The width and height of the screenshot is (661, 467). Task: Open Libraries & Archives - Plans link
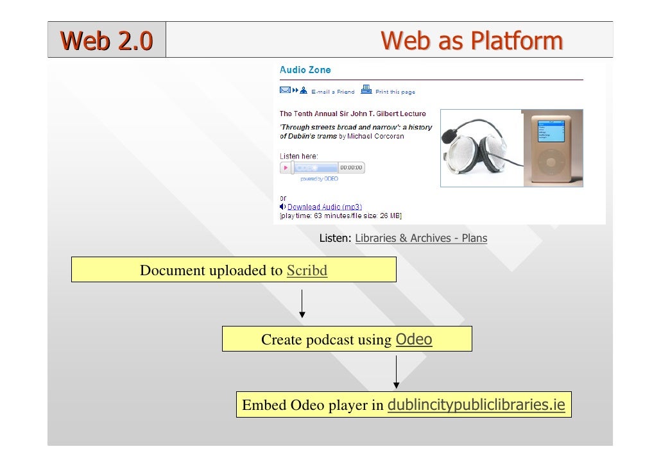tap(421, 238)
